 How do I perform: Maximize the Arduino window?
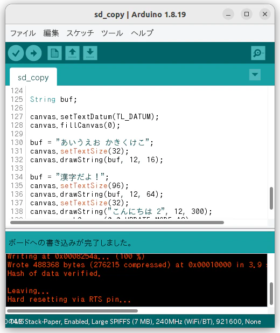point(247,14)
